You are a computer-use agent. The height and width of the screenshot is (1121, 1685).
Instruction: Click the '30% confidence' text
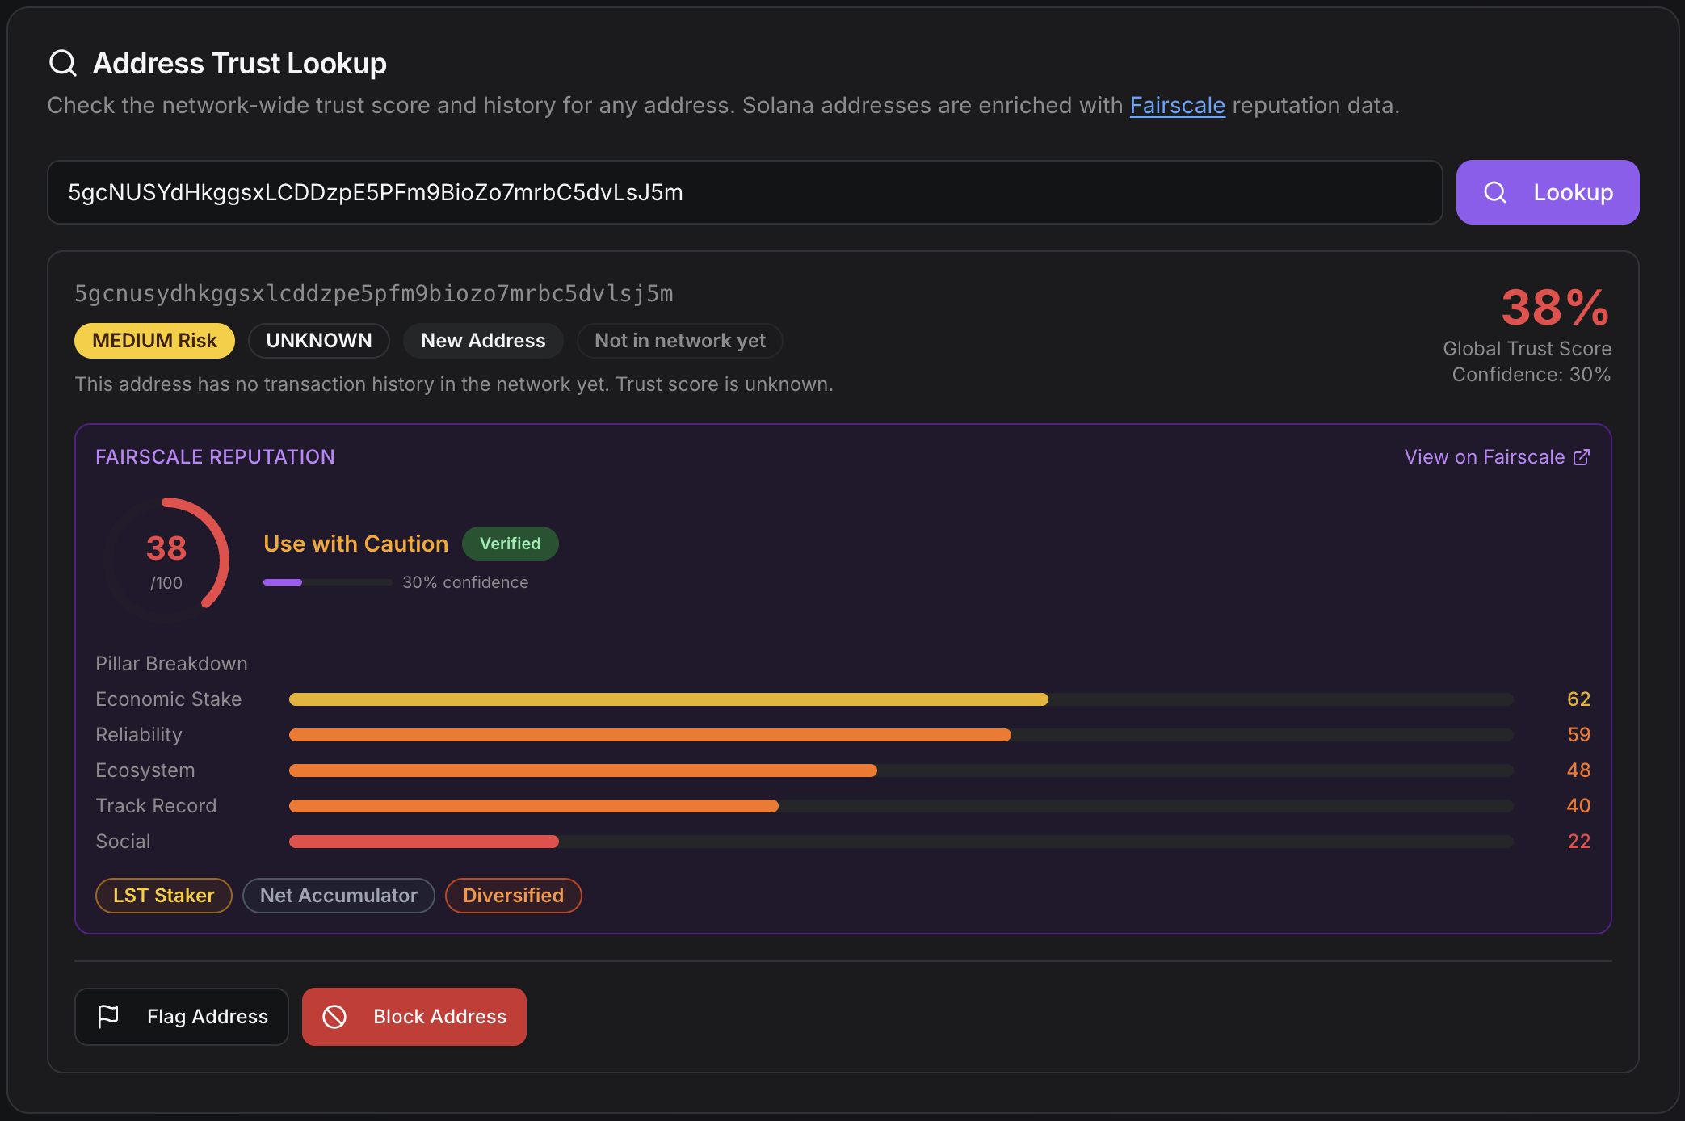click(466, 582)
